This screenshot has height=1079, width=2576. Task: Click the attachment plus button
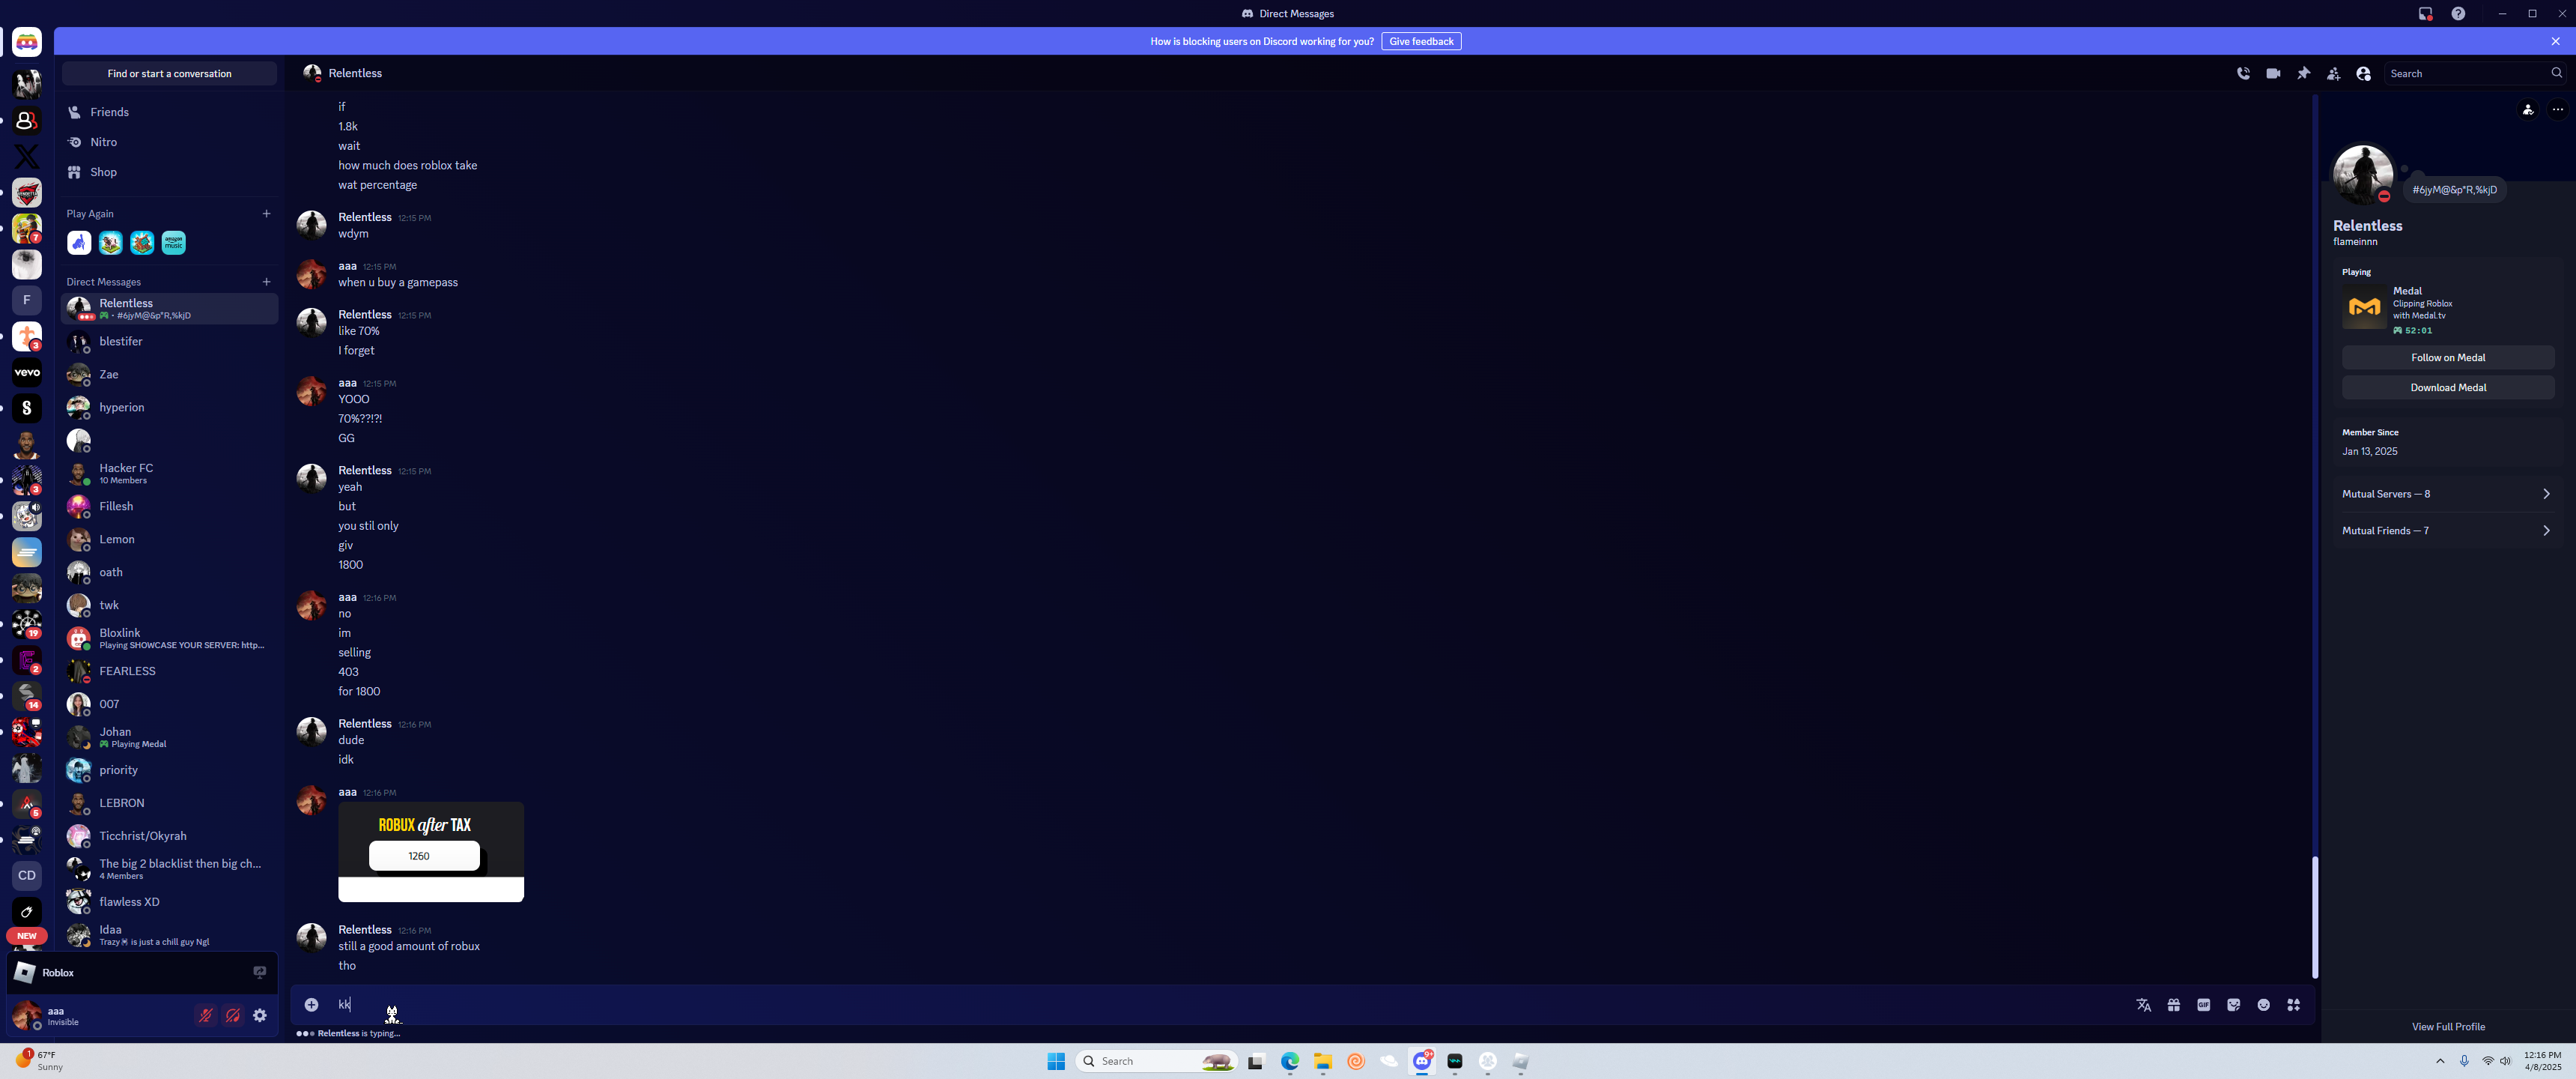pos(311,1004)
